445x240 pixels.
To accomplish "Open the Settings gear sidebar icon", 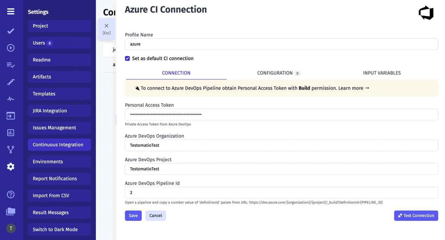I will (x=11, y=167).
